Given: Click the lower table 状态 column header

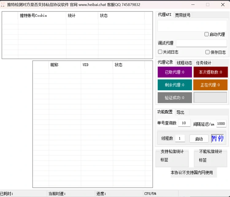Looking at the screenshot, I should [129, 65].
